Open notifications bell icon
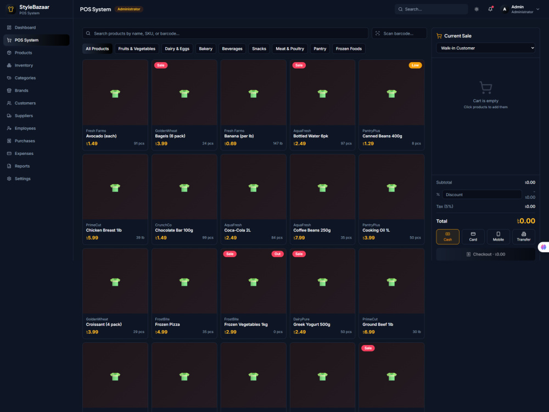Screen dimensions: 549x412 [x=490, y=9]
